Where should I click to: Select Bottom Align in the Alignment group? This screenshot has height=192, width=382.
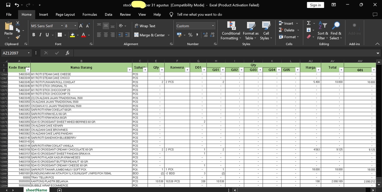pos(113,26)
